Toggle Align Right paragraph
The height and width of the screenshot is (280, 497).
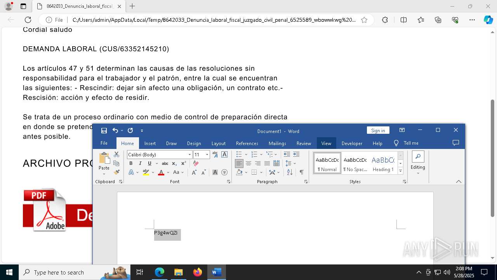tap(258, 163)
